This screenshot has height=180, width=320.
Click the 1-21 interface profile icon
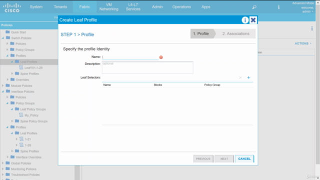[21, 139]
